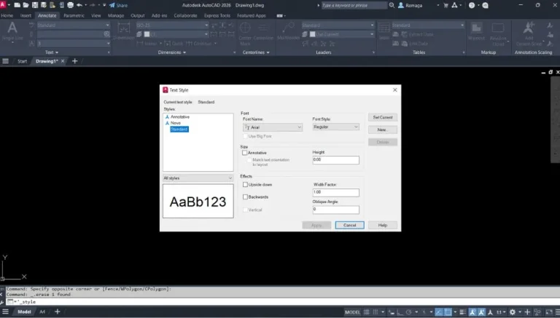This screenshot has height=318, width=560.
Task: Switch to the Home ribbon tab
Action: click(x=7, y=16)
